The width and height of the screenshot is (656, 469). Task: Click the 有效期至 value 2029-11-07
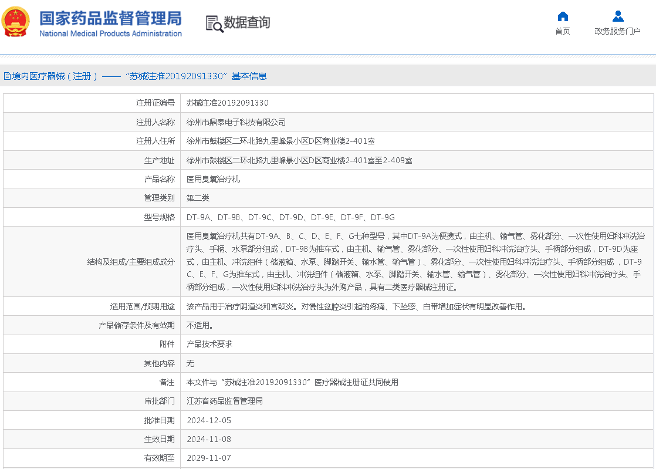209,458
